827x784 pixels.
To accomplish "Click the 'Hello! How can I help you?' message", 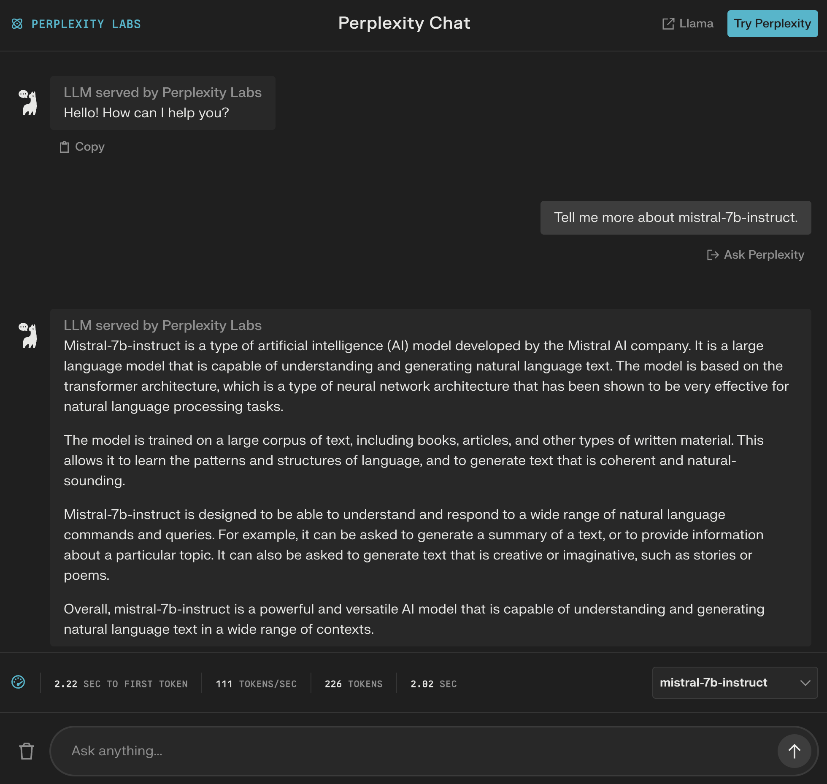I will pyautogui.click(x=146, y=113).
